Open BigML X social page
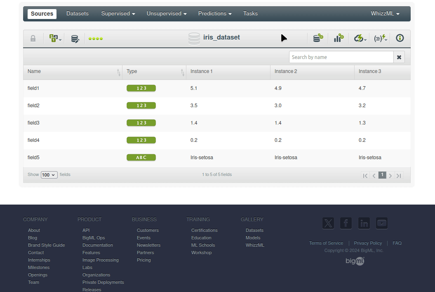Viewport: 435px width, 292px height. click(328, 223)
